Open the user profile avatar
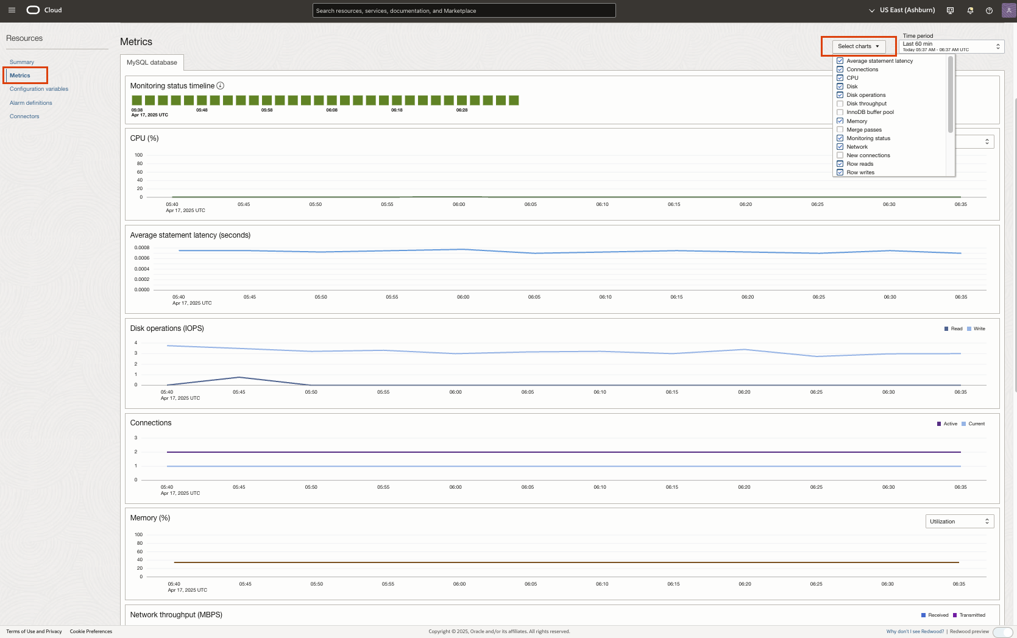 click(x=1008, y=10)
